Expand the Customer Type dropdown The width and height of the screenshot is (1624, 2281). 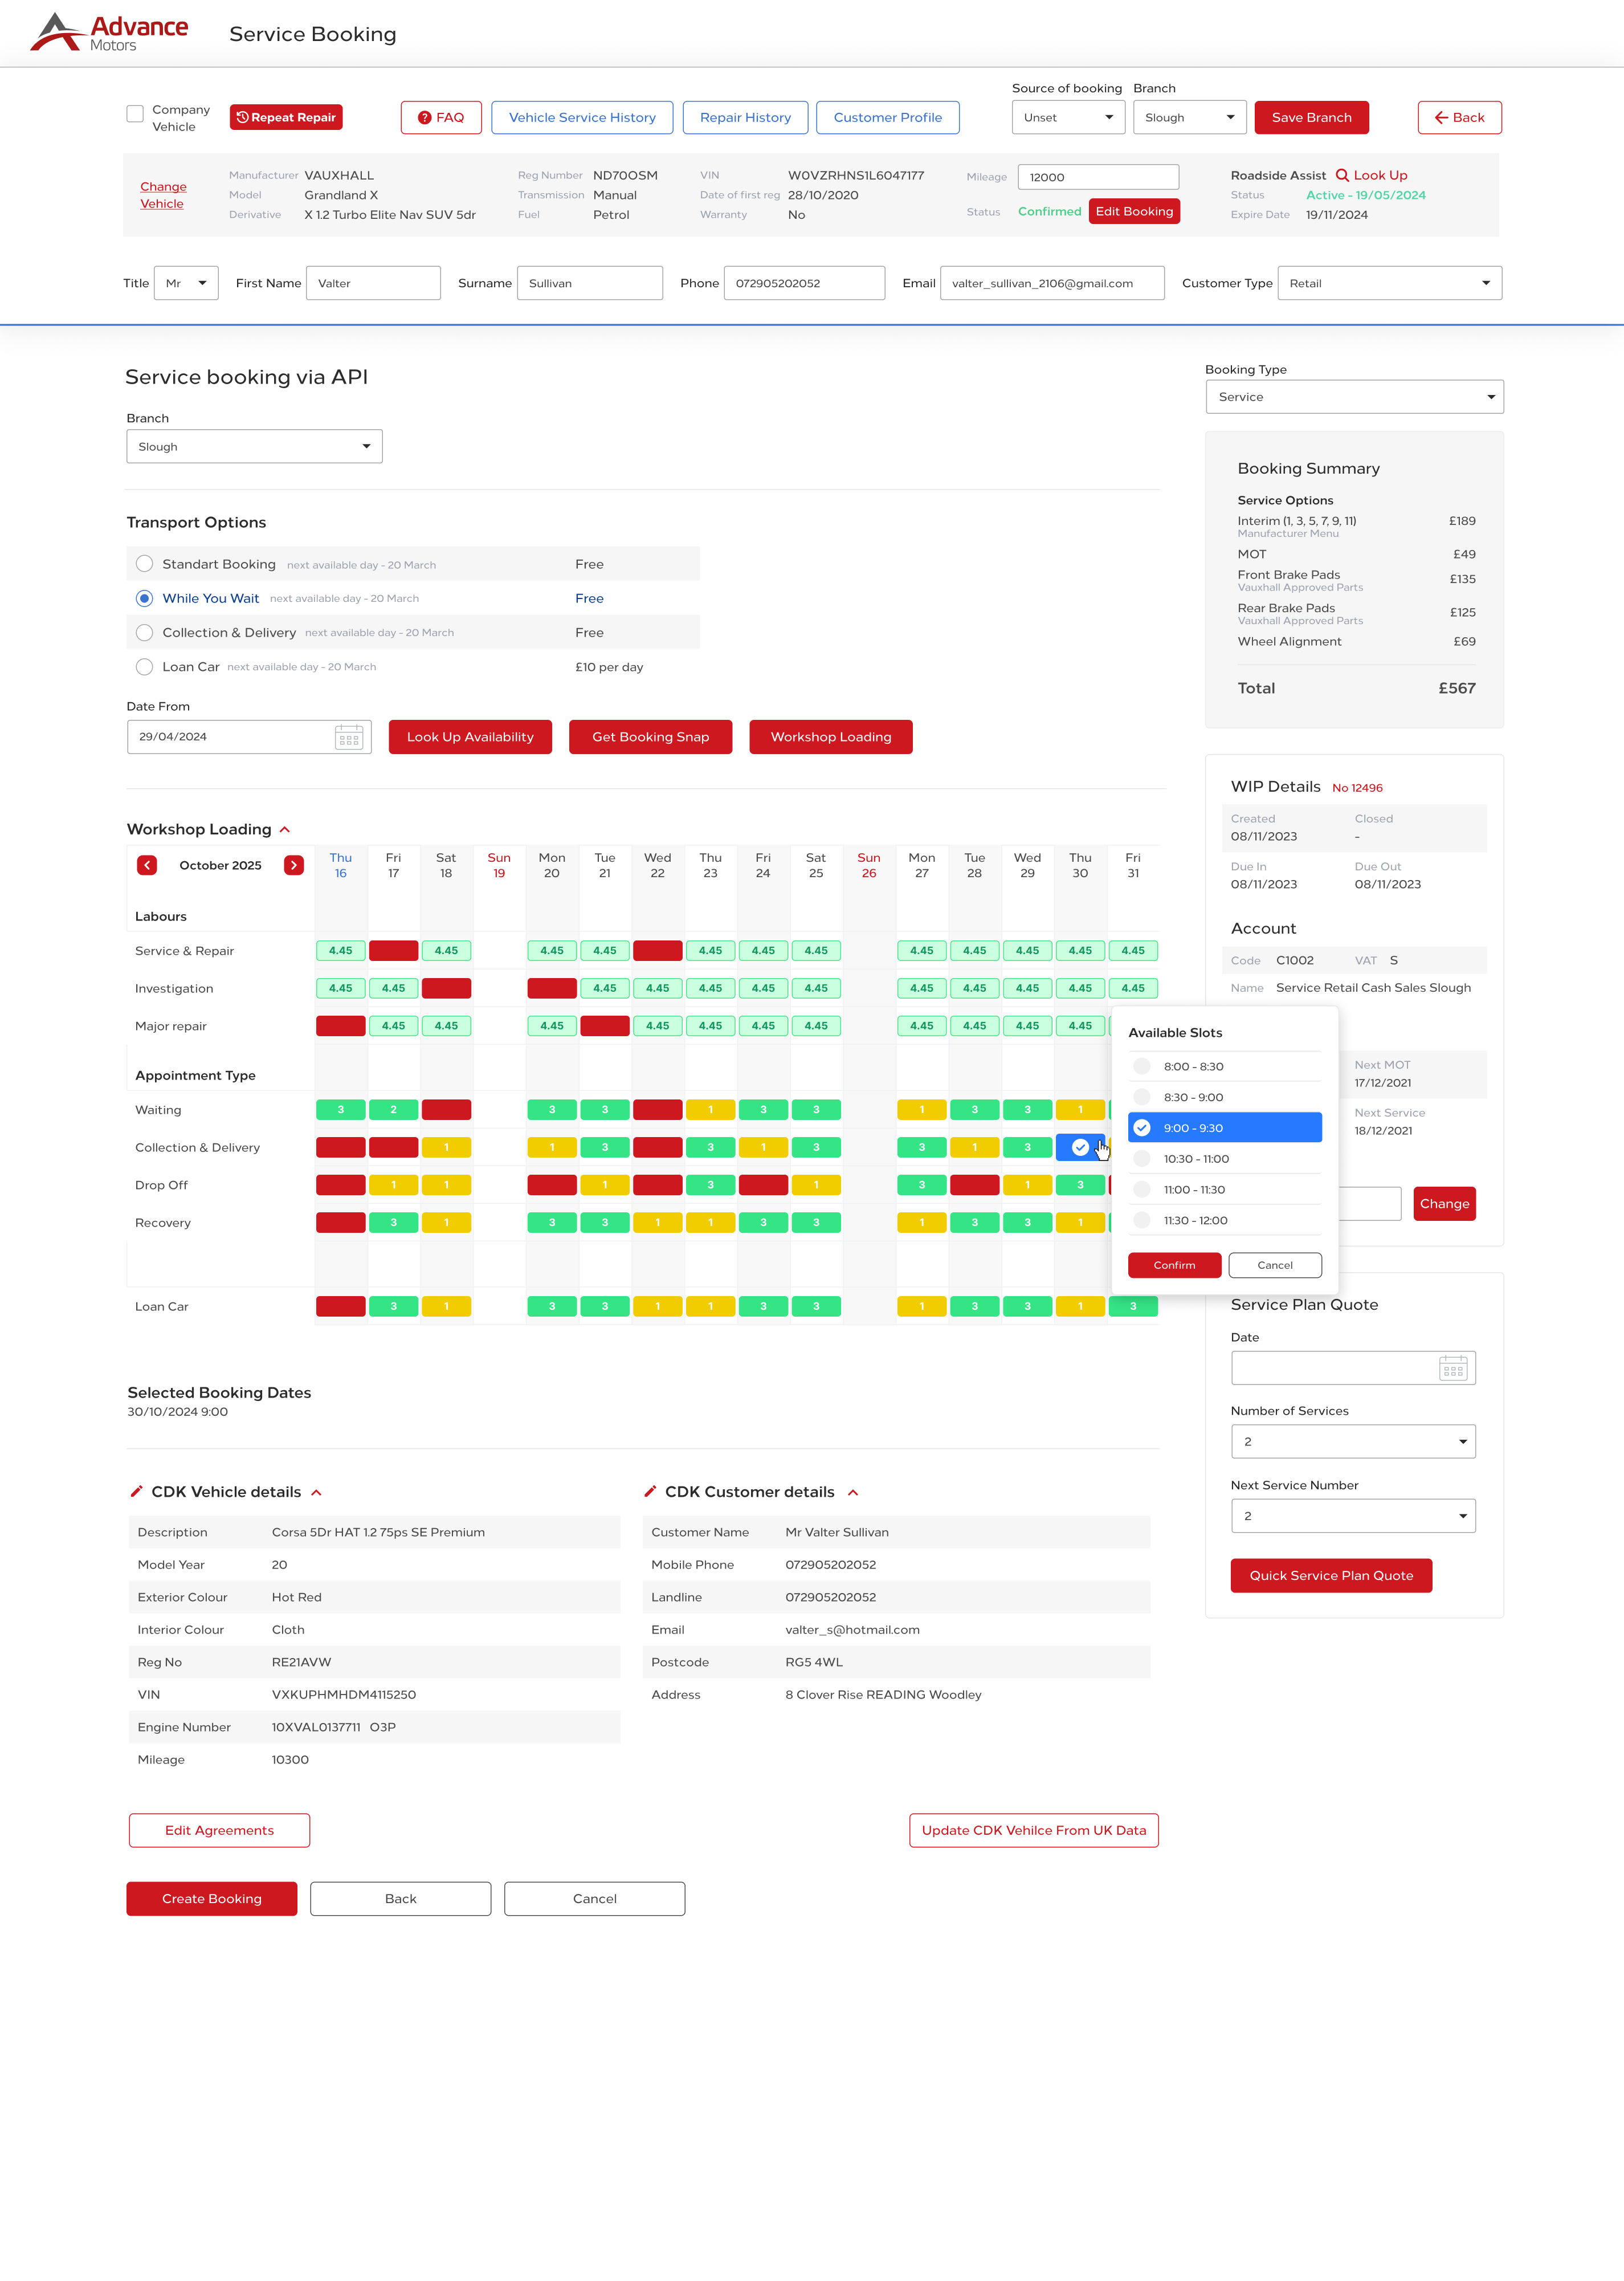(1389, 283)
